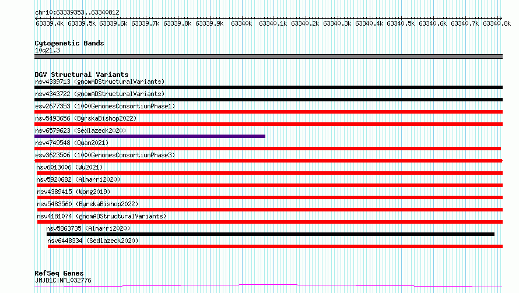Select the nsv4181074 gnomAD variant label
This screenshot has width=519, height=293.
coord(101,216)
